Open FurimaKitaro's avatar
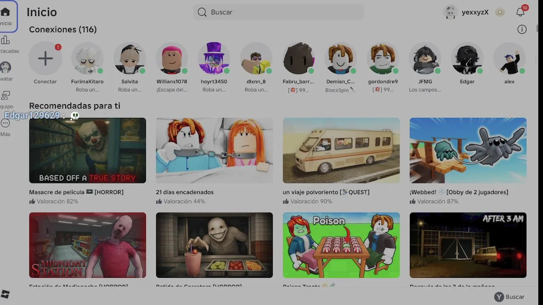543x305 pixels. (87, 58)
